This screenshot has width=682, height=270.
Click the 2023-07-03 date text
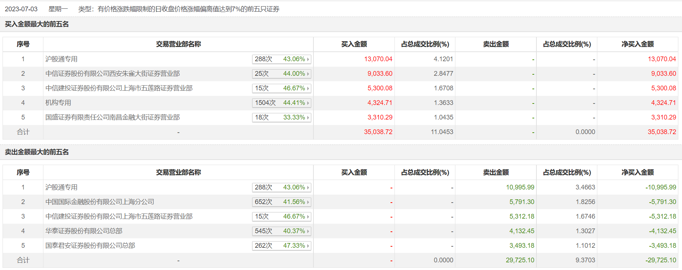pos(21,9)
